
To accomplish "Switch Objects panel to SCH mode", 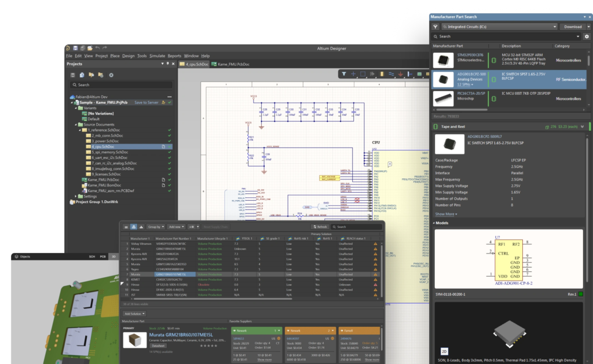I will tap(92, 257).
